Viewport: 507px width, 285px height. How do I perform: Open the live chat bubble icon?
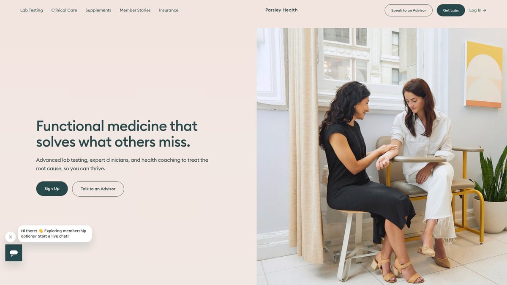(14, 253)
